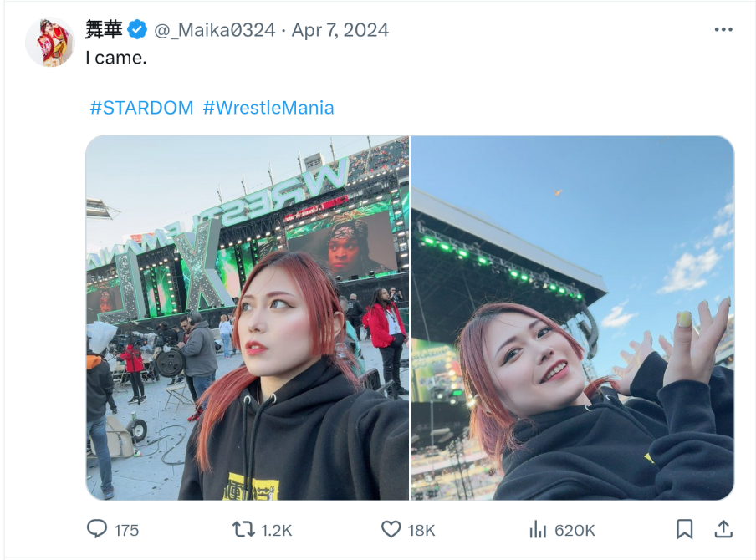The width and height of the screenshot is (756, 560).
Task: Open the left photo with WrestleMania stage
Action: click(x=248, y=318)
